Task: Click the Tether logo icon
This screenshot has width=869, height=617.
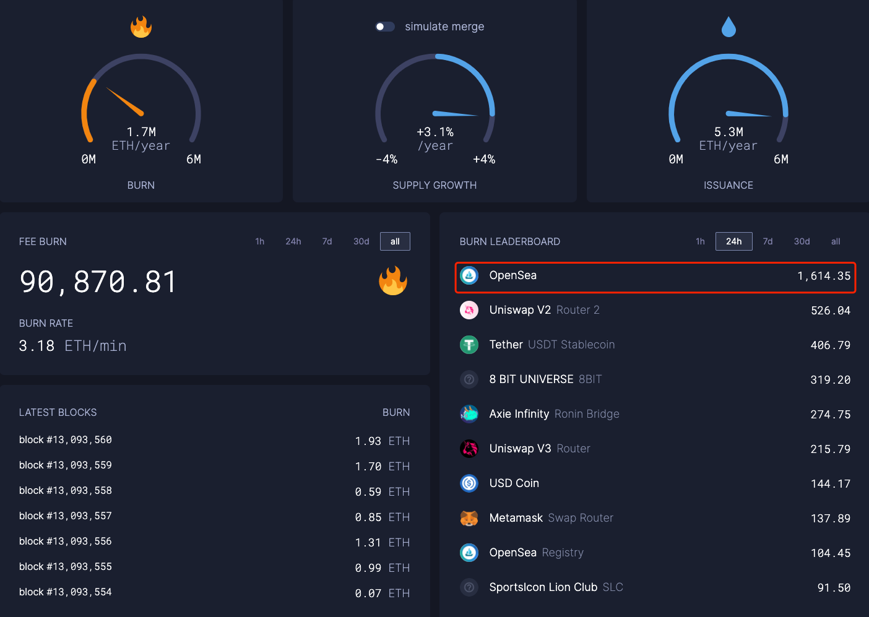Action: [469, 345]
